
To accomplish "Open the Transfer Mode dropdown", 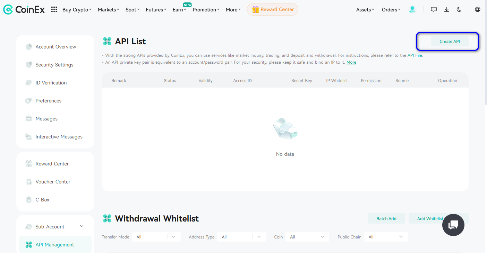I will click(x=156, y=237).
